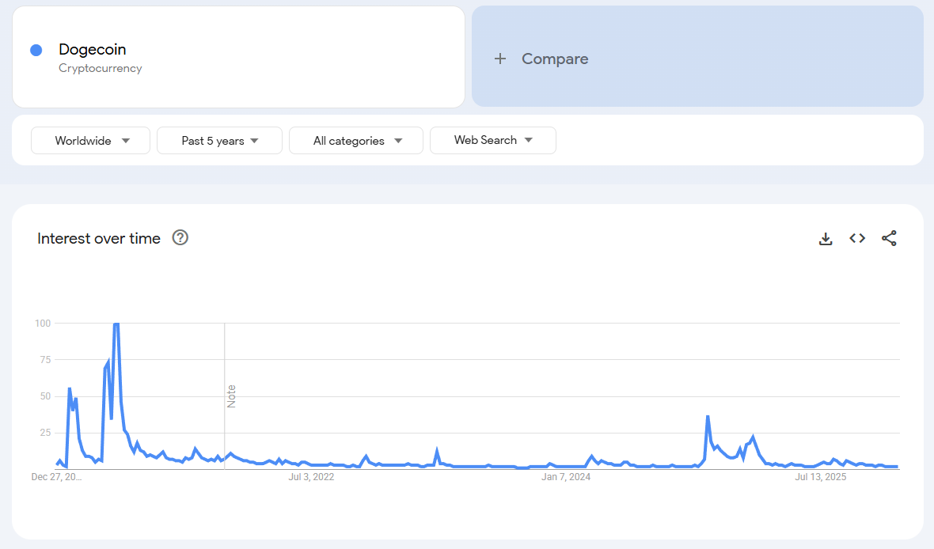Open the help tooltip next to Interest over time

180,237
